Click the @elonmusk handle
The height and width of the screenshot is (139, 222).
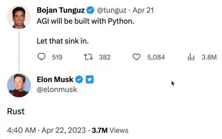[x=57, y=90]
